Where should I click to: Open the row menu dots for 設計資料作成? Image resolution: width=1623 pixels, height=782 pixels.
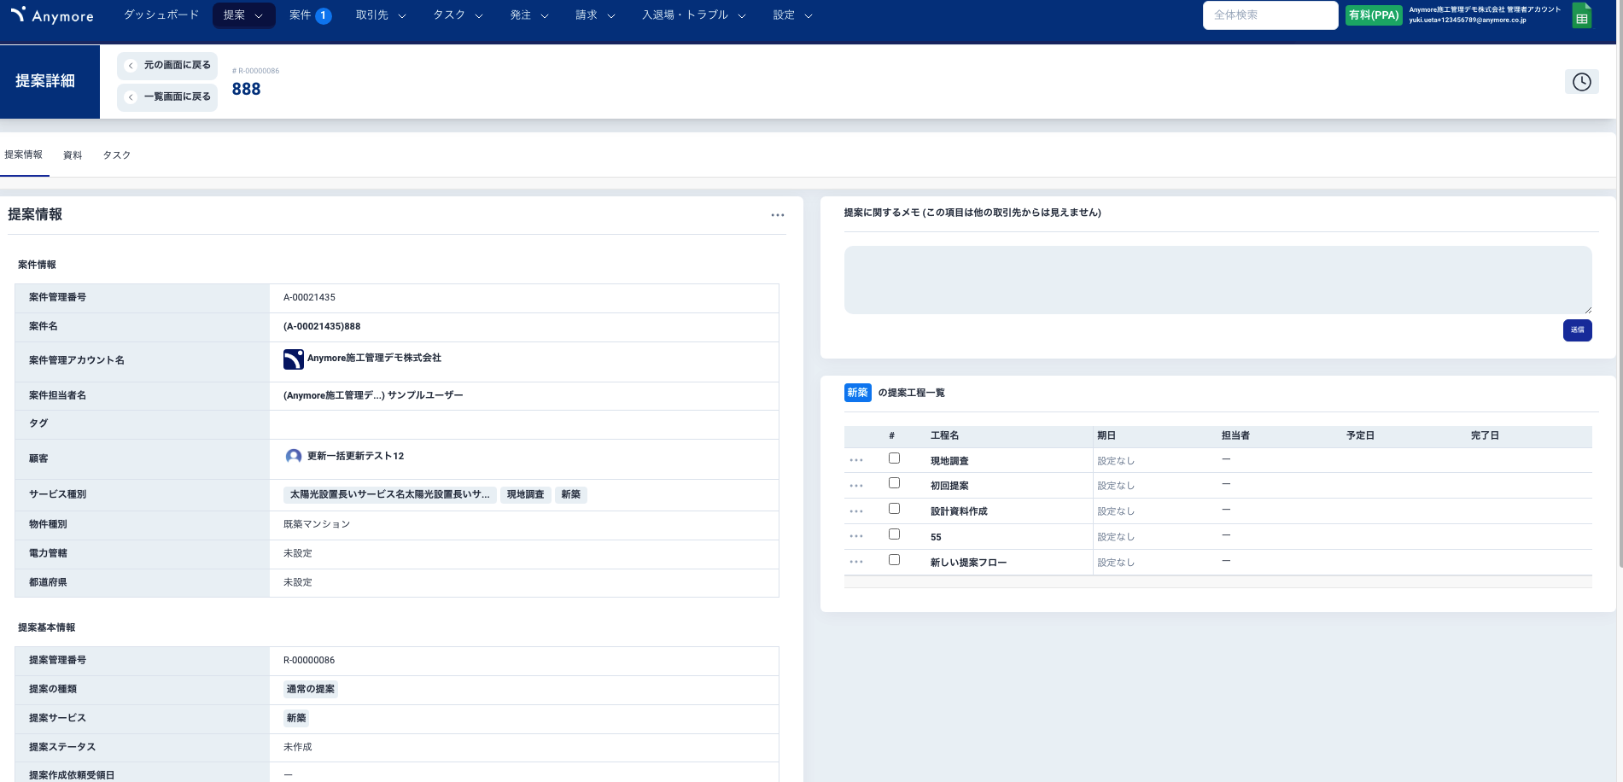(856, 511)
